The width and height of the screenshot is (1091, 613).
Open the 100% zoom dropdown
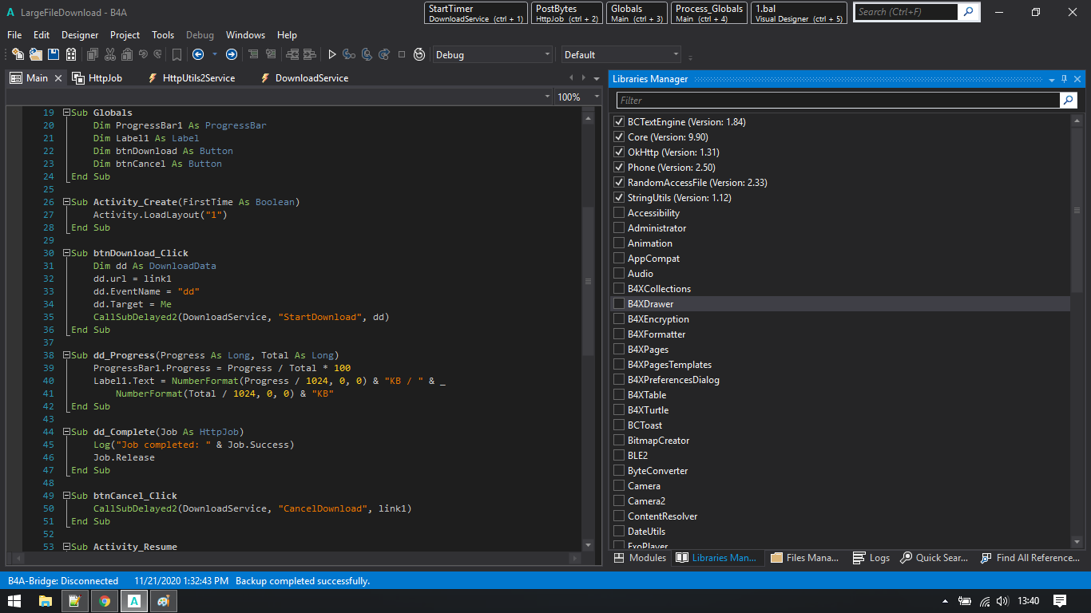pos(577,97)
